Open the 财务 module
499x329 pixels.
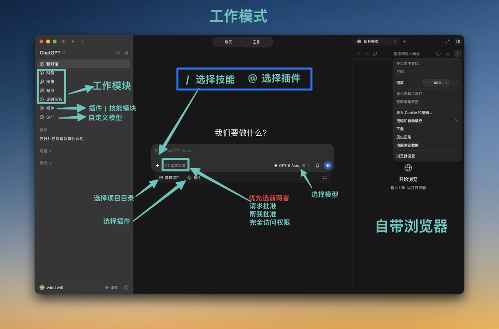point(47,72)
